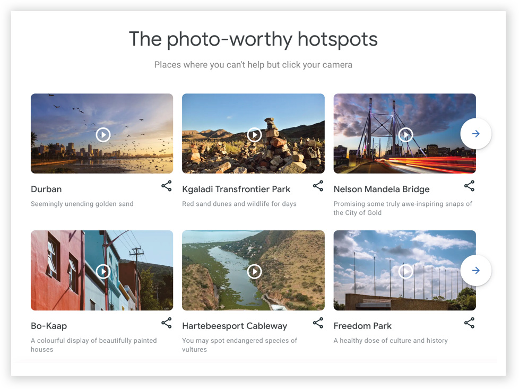This screenshot has width=519, height=389.
Task: Advance bottom row with next arrow
Action: pyautogui.click(x=475, y=271)
